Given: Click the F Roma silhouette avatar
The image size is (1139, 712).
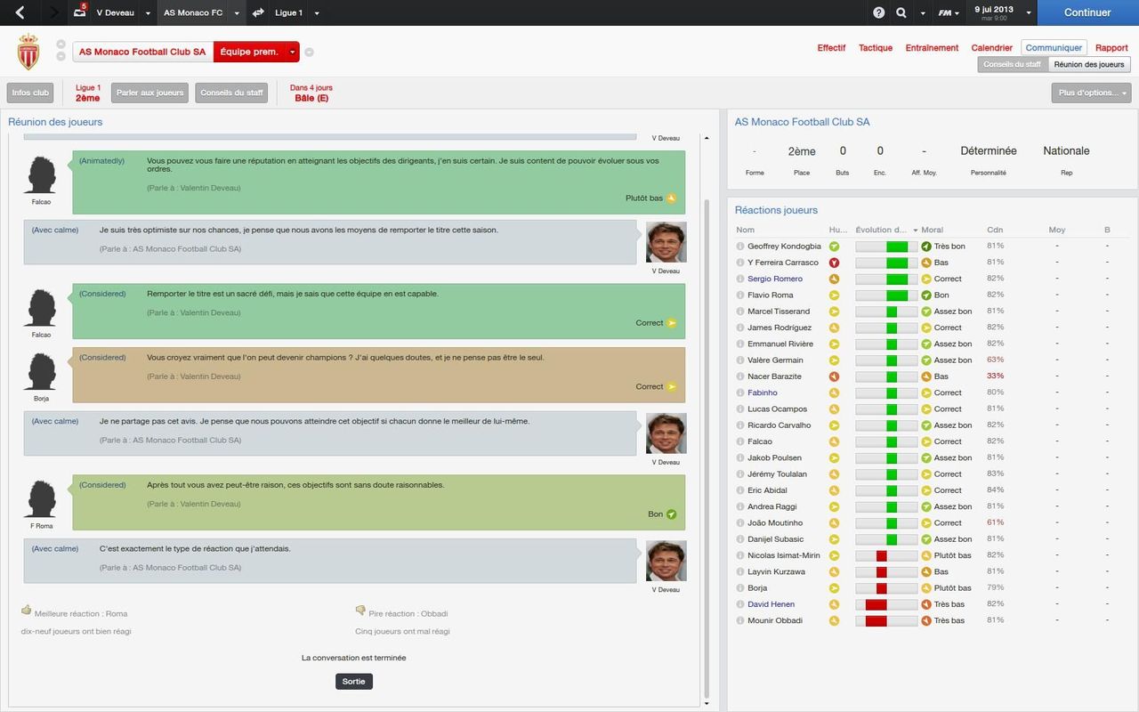Looking at the screenshot, I should click(x=41, y=499).
